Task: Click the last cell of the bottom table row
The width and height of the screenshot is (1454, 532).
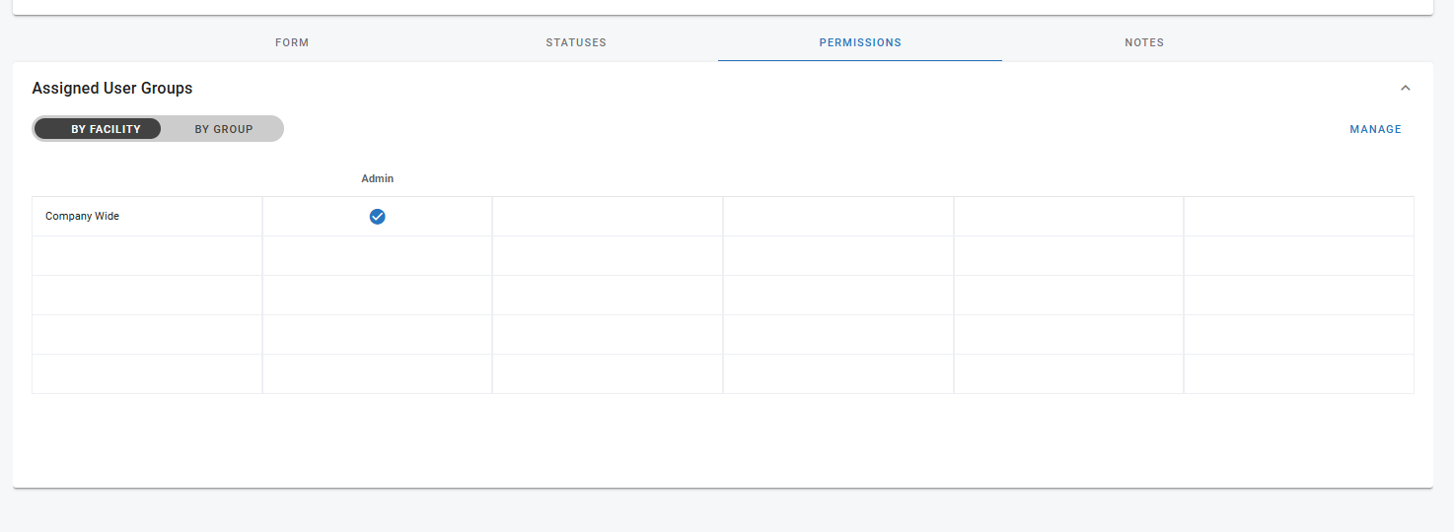Action: pyautogui.click(x=1298, y=374)
